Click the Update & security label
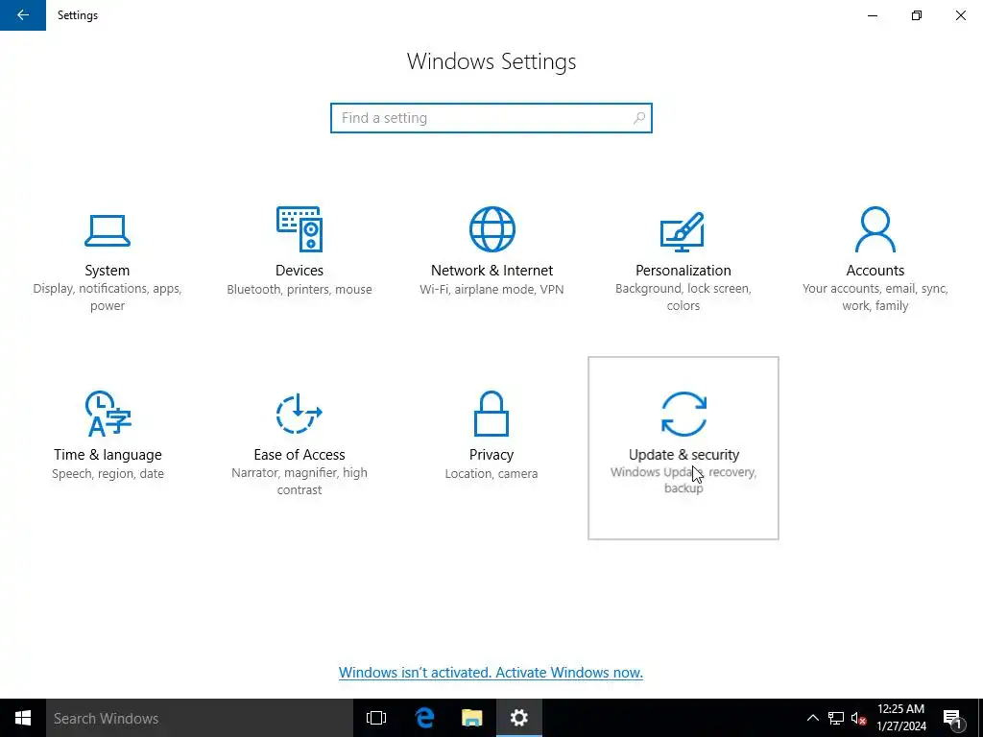983x737 pixels. pyautogui.click(x=683, y=454)
